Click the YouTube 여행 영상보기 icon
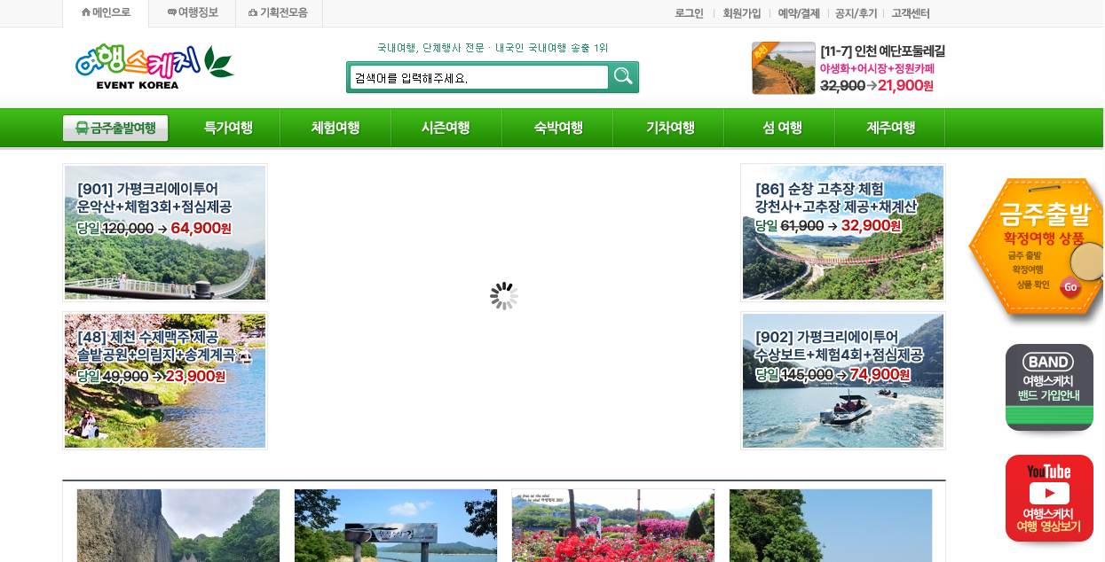The image size is (1105, 562). [x=1049, y=498]
